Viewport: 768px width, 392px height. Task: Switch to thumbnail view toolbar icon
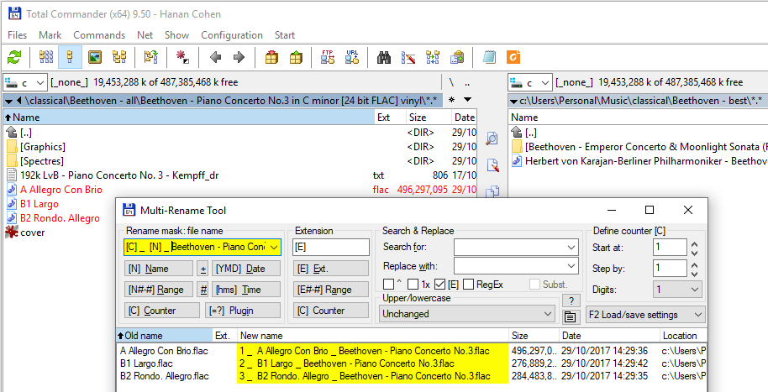(x=95, y=57)
